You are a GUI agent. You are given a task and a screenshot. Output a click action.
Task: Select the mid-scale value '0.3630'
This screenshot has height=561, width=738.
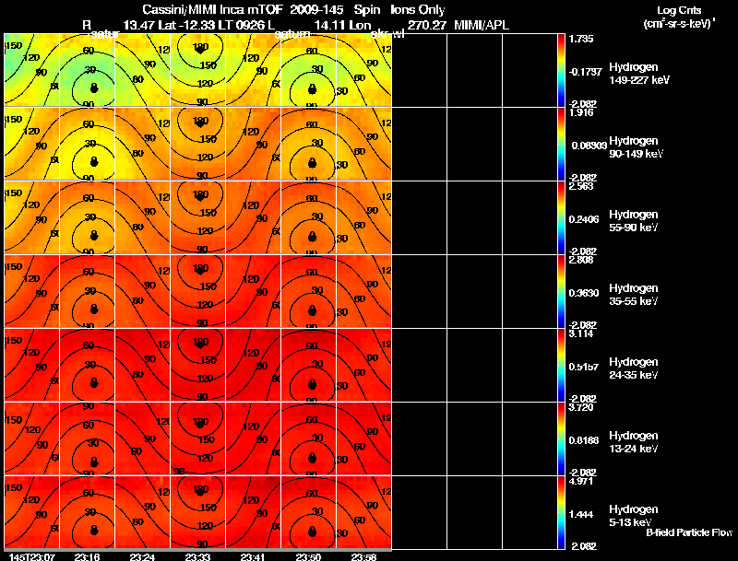(x=584, y=293)
